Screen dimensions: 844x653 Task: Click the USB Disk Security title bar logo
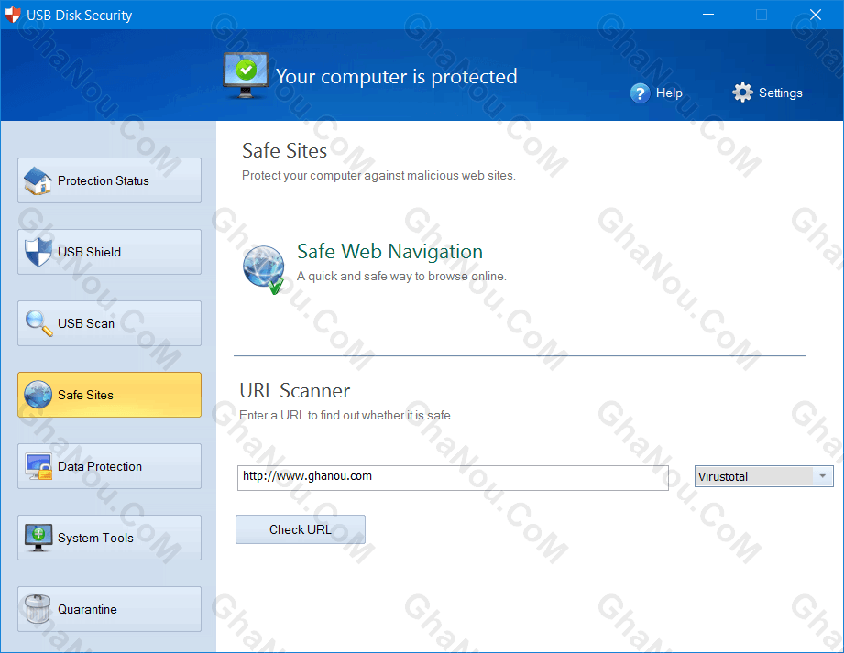13,15
